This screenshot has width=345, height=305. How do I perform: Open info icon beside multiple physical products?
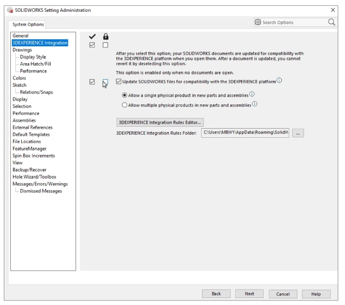(x=255, y=104)
